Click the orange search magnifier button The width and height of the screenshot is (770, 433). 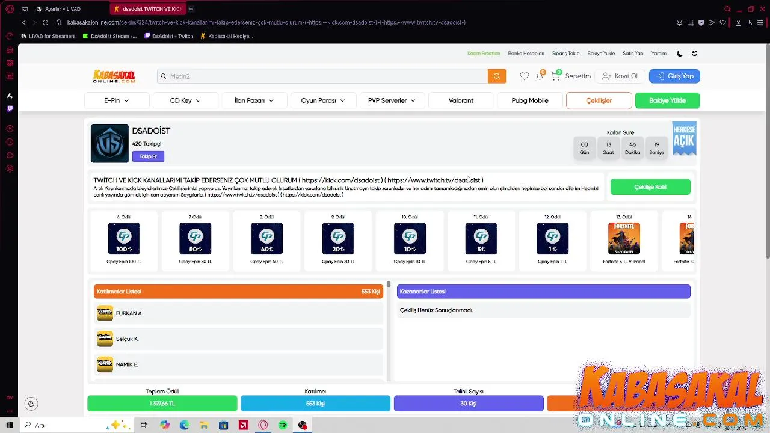(x=497, y=76)
